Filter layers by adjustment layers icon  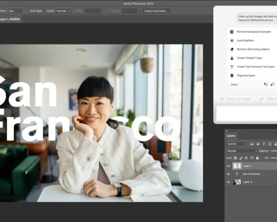(x=258, y=144)
